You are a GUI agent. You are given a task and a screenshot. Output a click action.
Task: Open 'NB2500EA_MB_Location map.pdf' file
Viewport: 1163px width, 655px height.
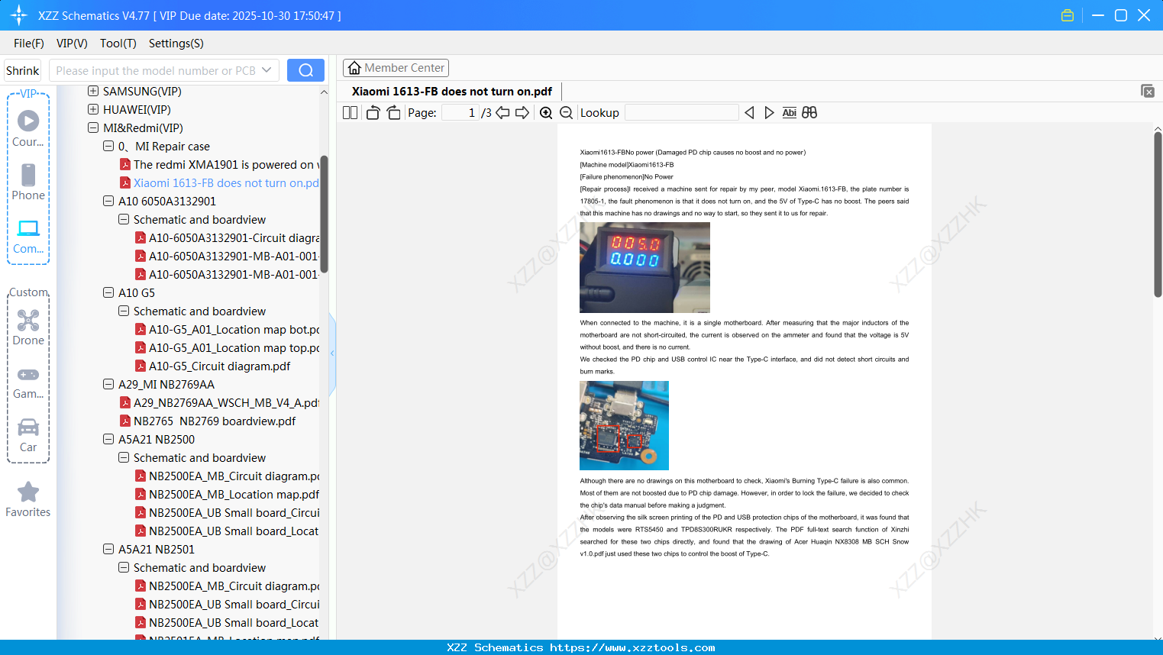point(234,495)
